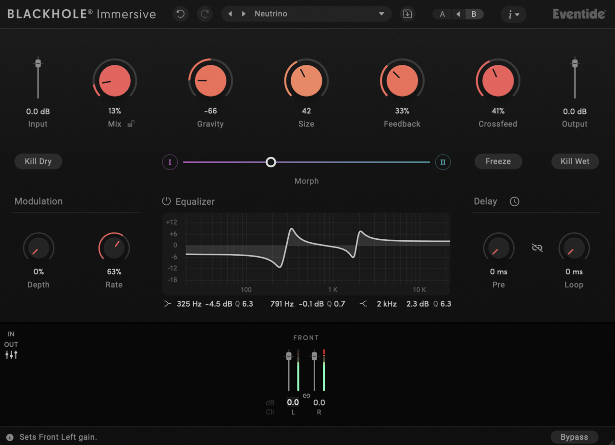Click the Feedback 33% value
This screenshot has width=615, height=445.
tap(402, 111)
